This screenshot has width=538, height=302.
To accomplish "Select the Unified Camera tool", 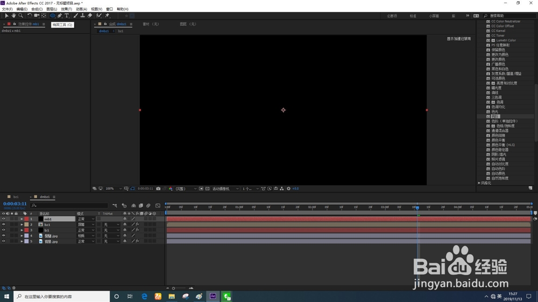I will (x=37, y=16).
